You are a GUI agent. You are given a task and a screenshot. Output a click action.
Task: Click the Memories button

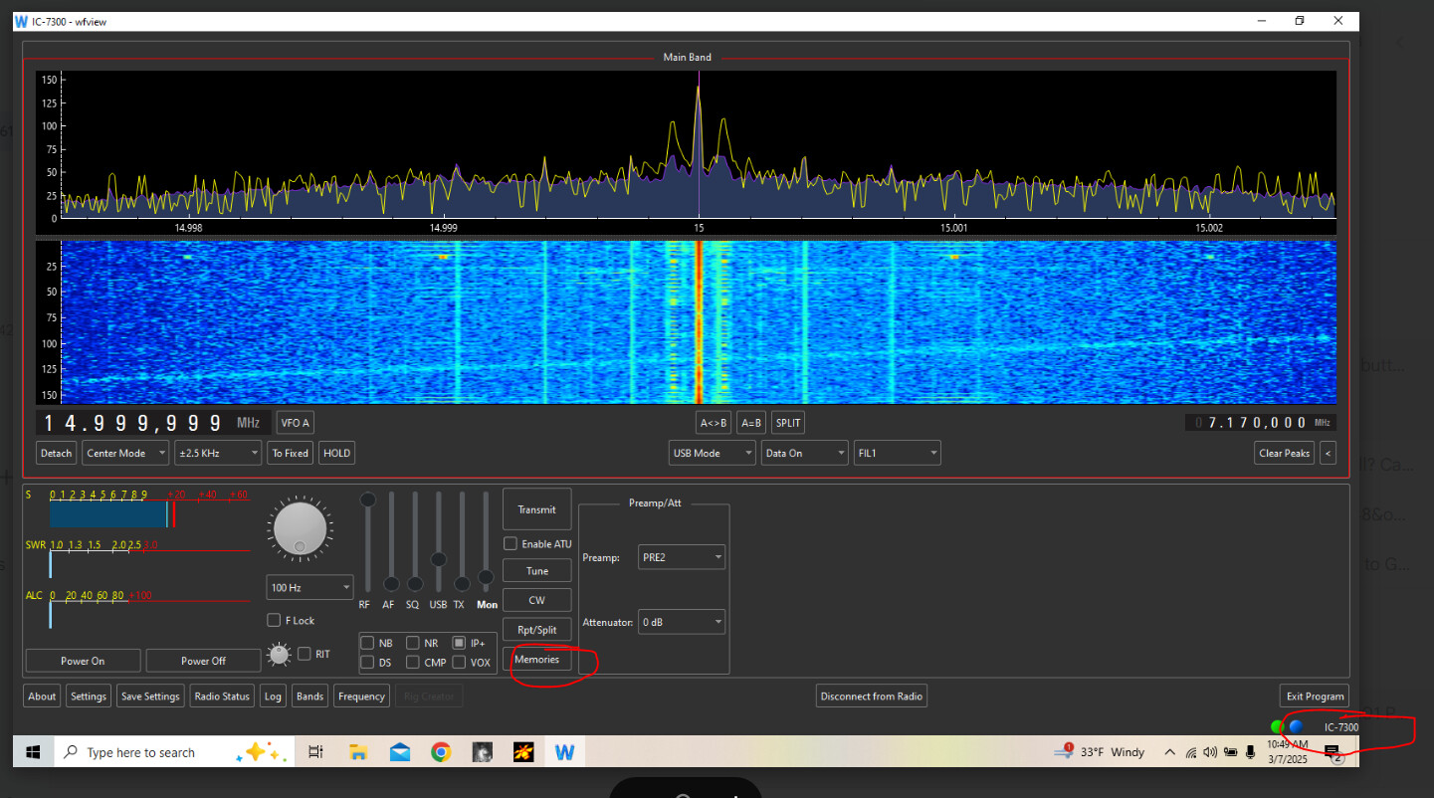coord(537,659)
